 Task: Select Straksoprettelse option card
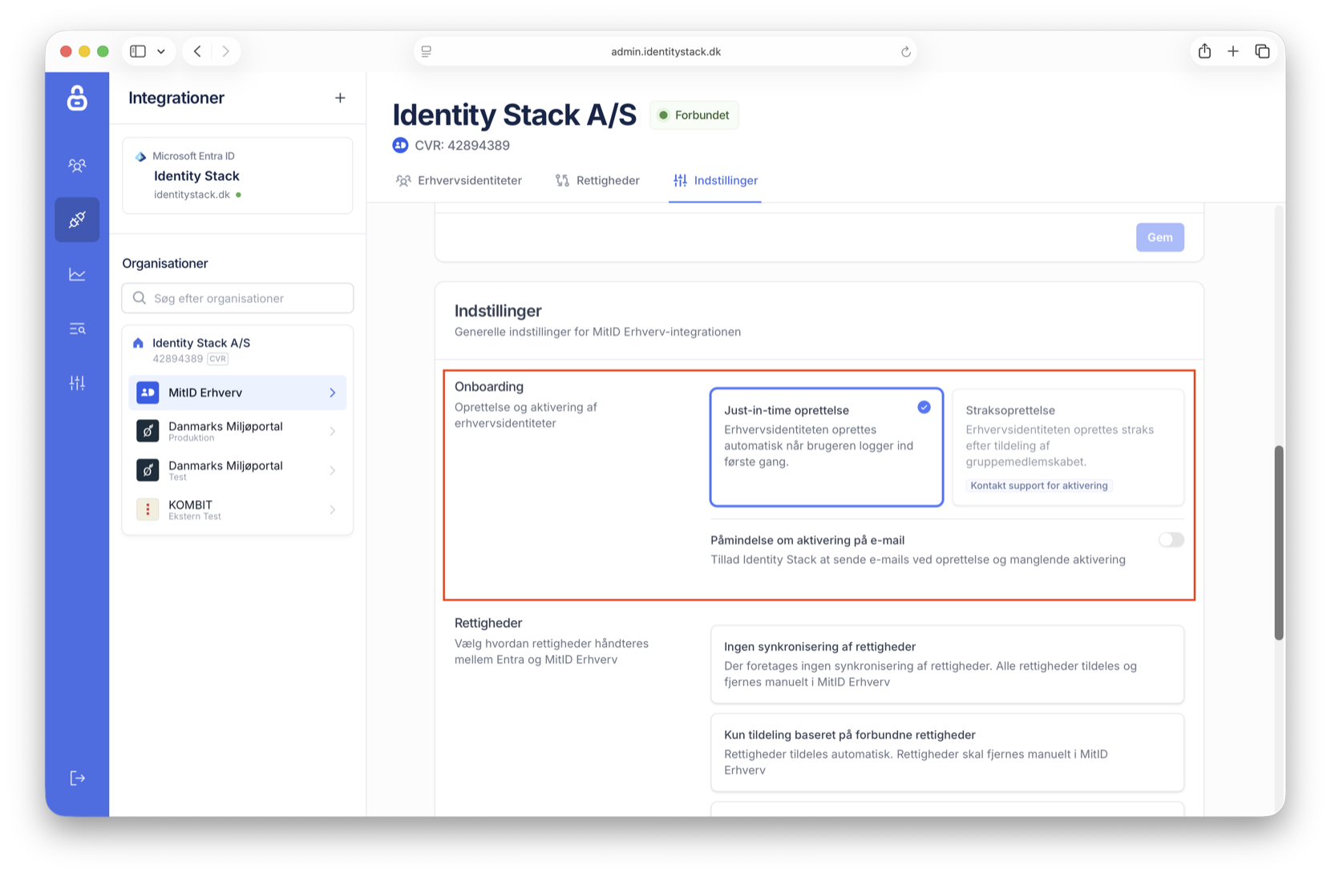[1068, 447]
